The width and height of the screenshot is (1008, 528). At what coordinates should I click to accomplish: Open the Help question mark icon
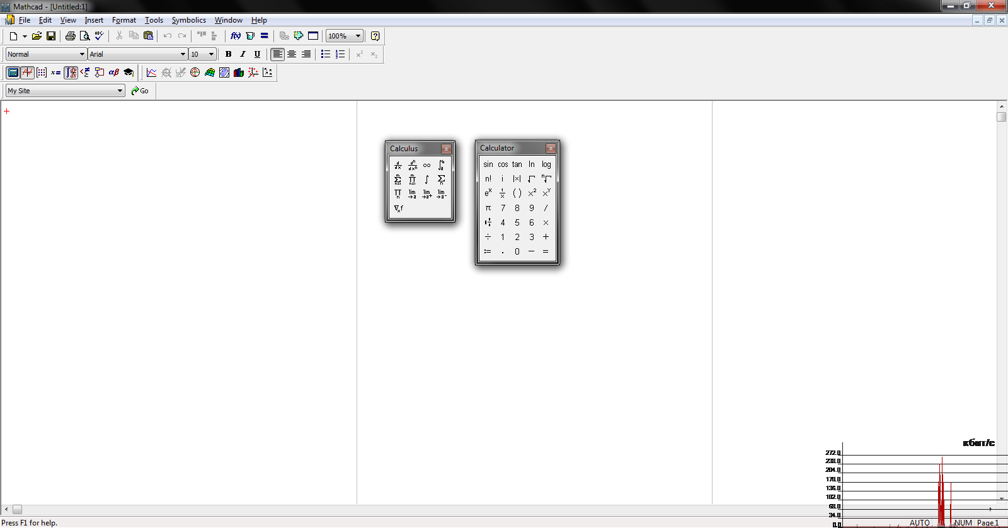pyautogui.click(x=375, y=36)
